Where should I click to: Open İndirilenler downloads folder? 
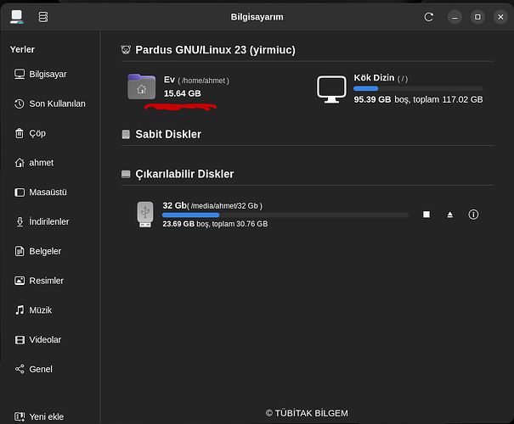click(x=50, y=221)
